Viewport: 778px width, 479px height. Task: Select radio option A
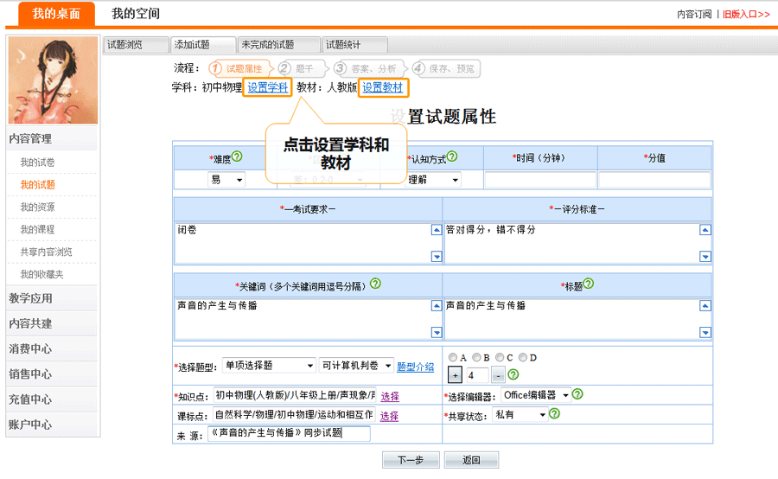pyautogui.click(x=453, y=357)
